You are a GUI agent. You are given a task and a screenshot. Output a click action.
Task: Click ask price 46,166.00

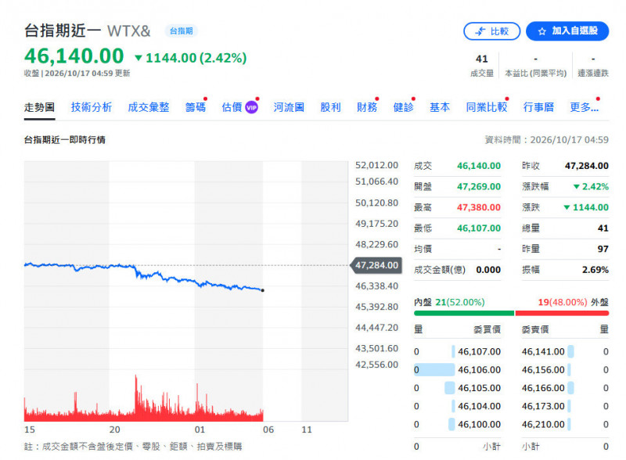click(x=543, y=388)
